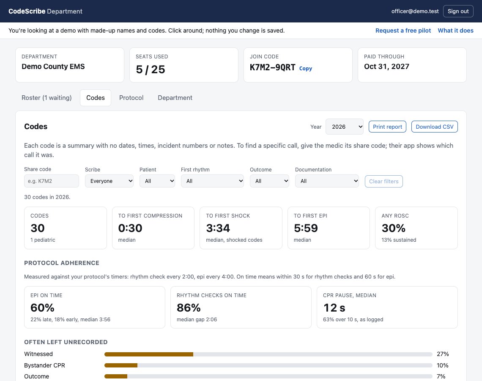Click the Paid Through Oct 31, 2027 date
Viewport: 482px width, 381px height.
pyautogui.click(x=386, y=66)
